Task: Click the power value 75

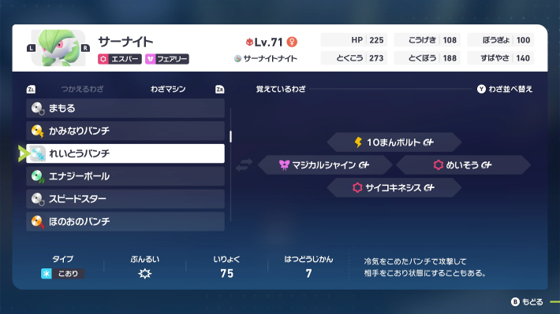Action: pyautogui.click(x=227, y=274)
